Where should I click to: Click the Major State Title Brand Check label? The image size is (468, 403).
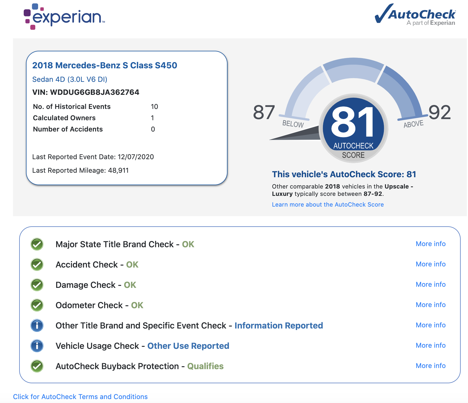click(115, 244)
